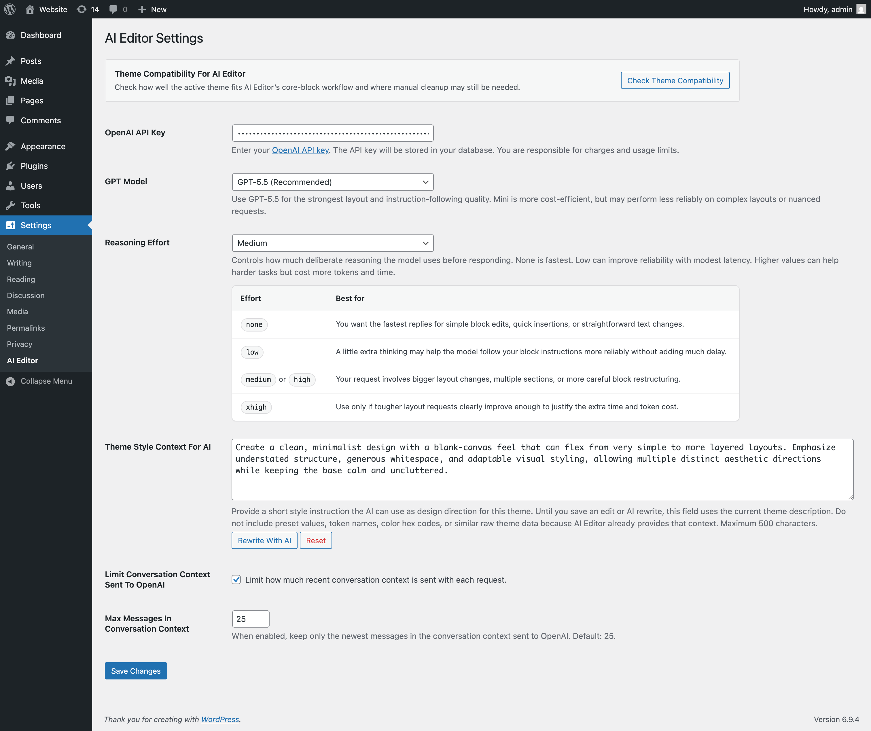Image resolution: width=871 pixels, height=731 pixels.
Task: Select AI Editor submenu item
Action: click(22, 361)
